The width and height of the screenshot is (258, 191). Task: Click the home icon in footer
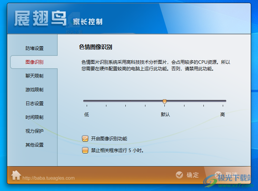tap(16, 175)
